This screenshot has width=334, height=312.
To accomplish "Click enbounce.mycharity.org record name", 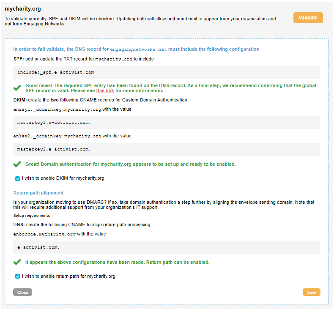I will tap(44, 234).
